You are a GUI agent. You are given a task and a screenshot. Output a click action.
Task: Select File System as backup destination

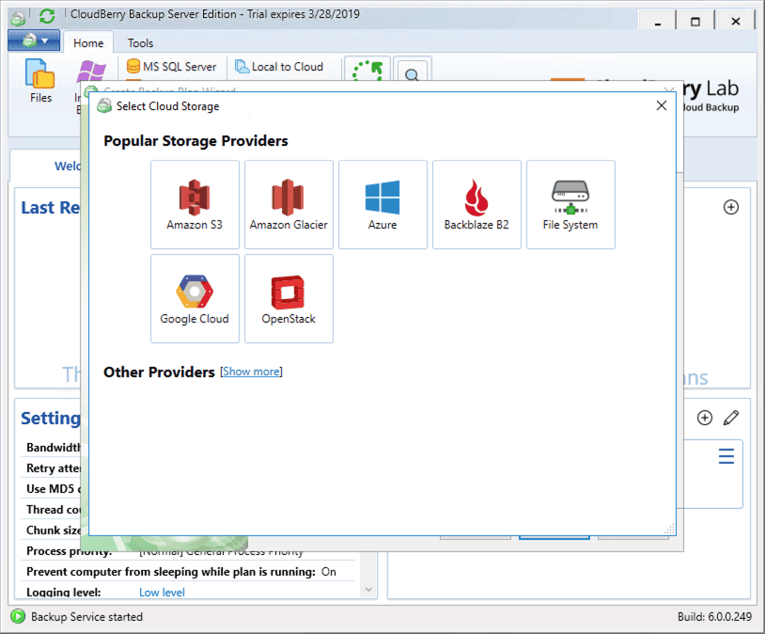570,204
